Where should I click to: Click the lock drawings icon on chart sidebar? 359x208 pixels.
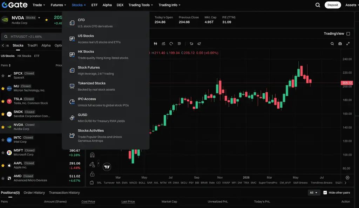[x=92, y=174]
